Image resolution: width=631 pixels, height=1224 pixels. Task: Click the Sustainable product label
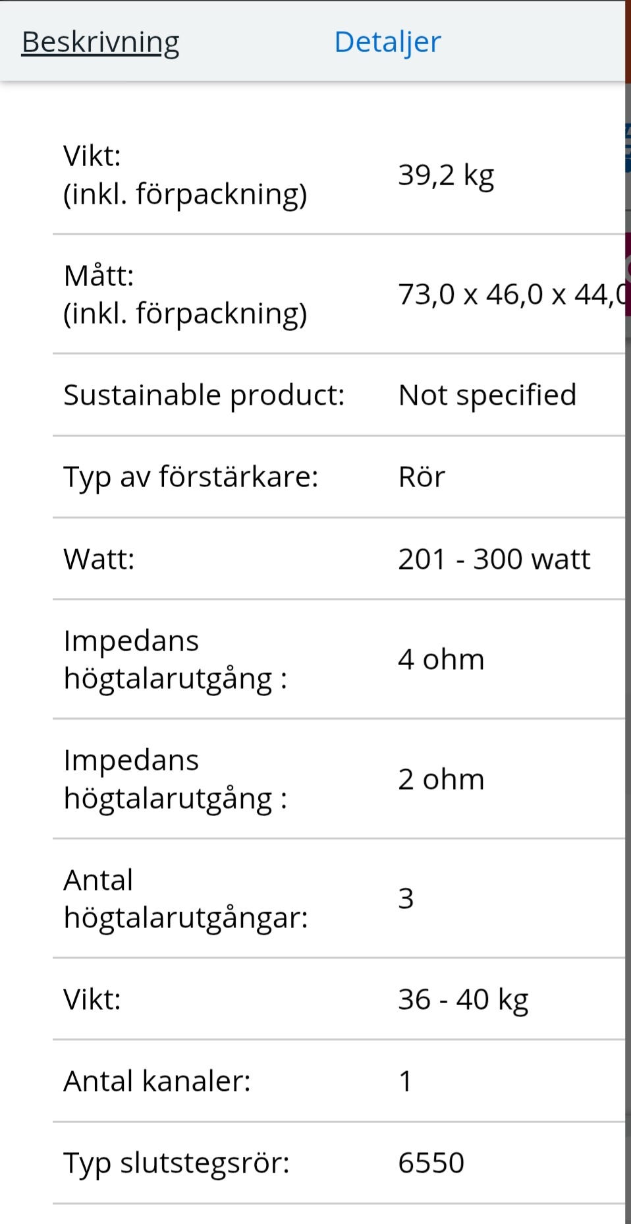click(x=204, y=395)
